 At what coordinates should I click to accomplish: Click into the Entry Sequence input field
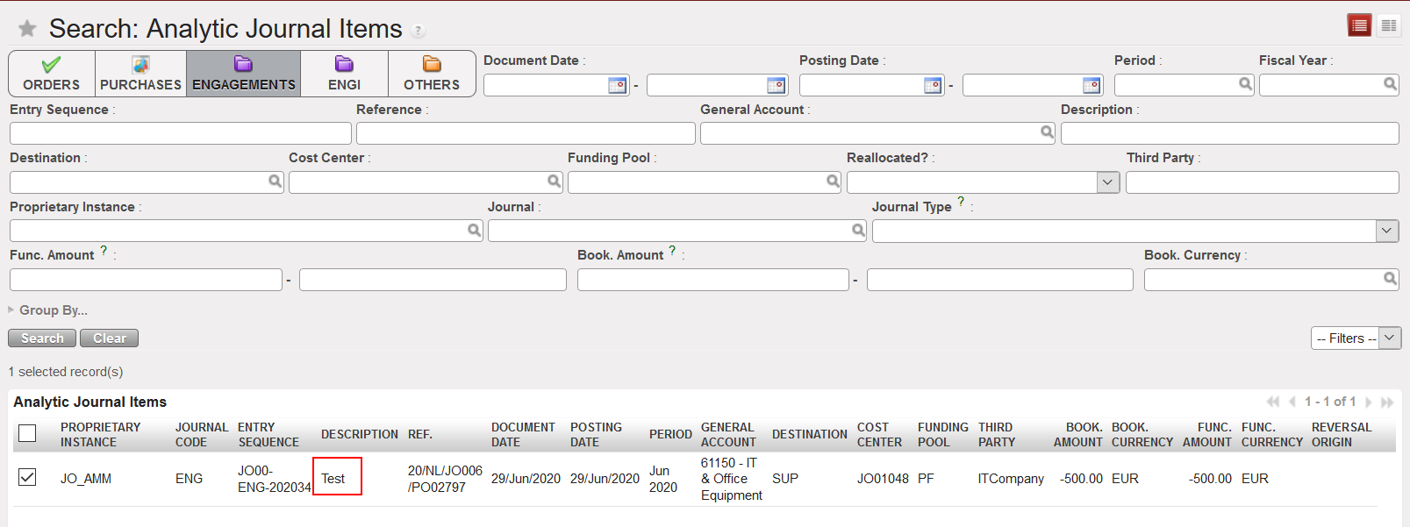click(x=180, y=133)
